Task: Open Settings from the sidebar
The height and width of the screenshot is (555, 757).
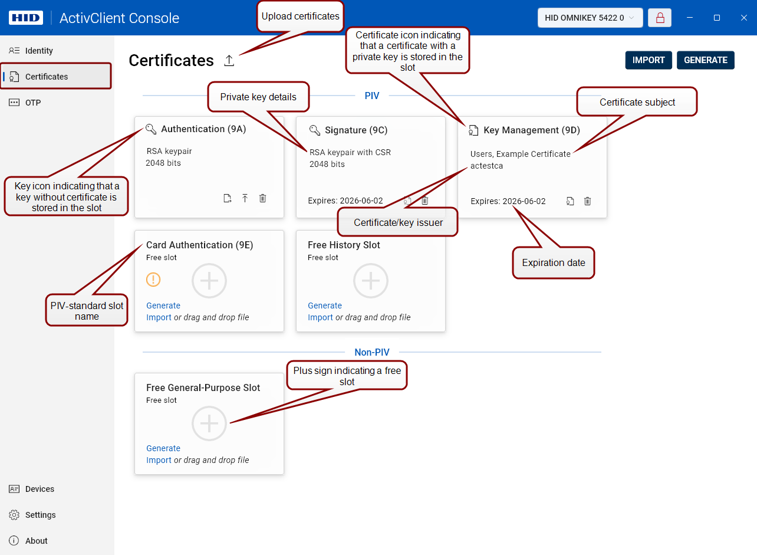Action: pyautogui.click(x=40, y=515)
